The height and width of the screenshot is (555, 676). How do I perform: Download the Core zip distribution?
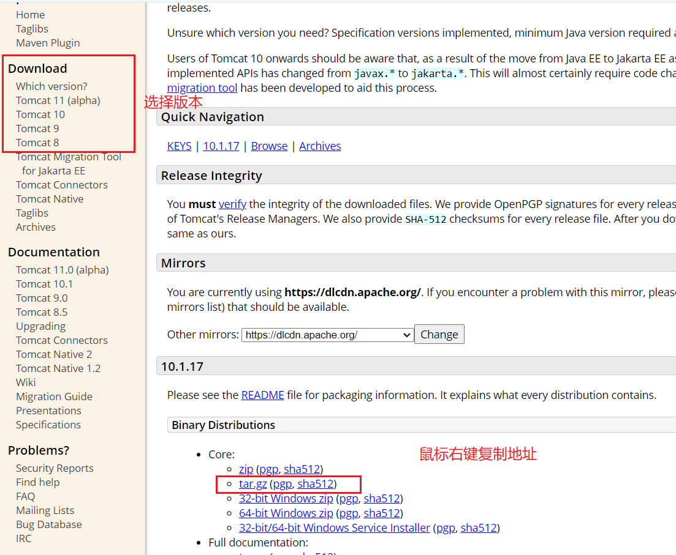[x=246, y=469]
